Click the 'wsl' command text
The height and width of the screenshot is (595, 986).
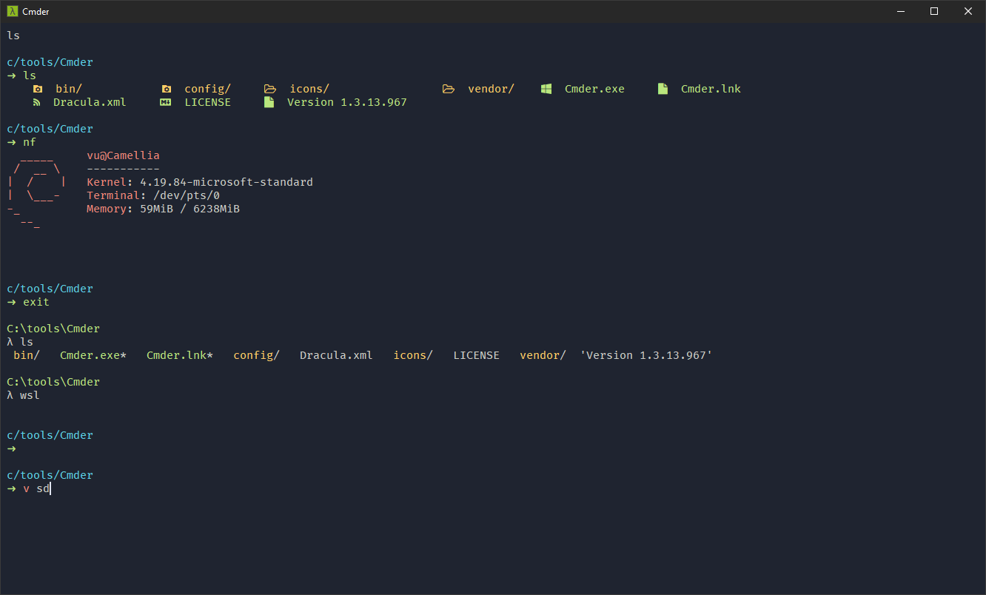pyautogui.click(x=30, y=395)
